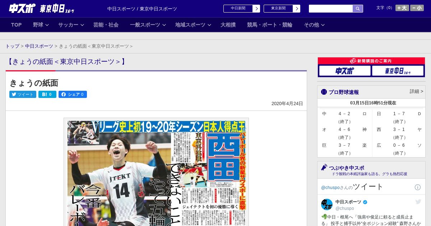Click the arrow next to 中日新聞
This screenshot has height=226, width=431.
click(256, 9)
